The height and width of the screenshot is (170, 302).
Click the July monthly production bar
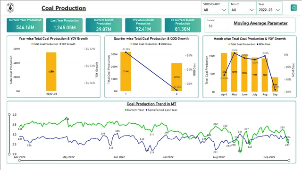click(255, 75)
